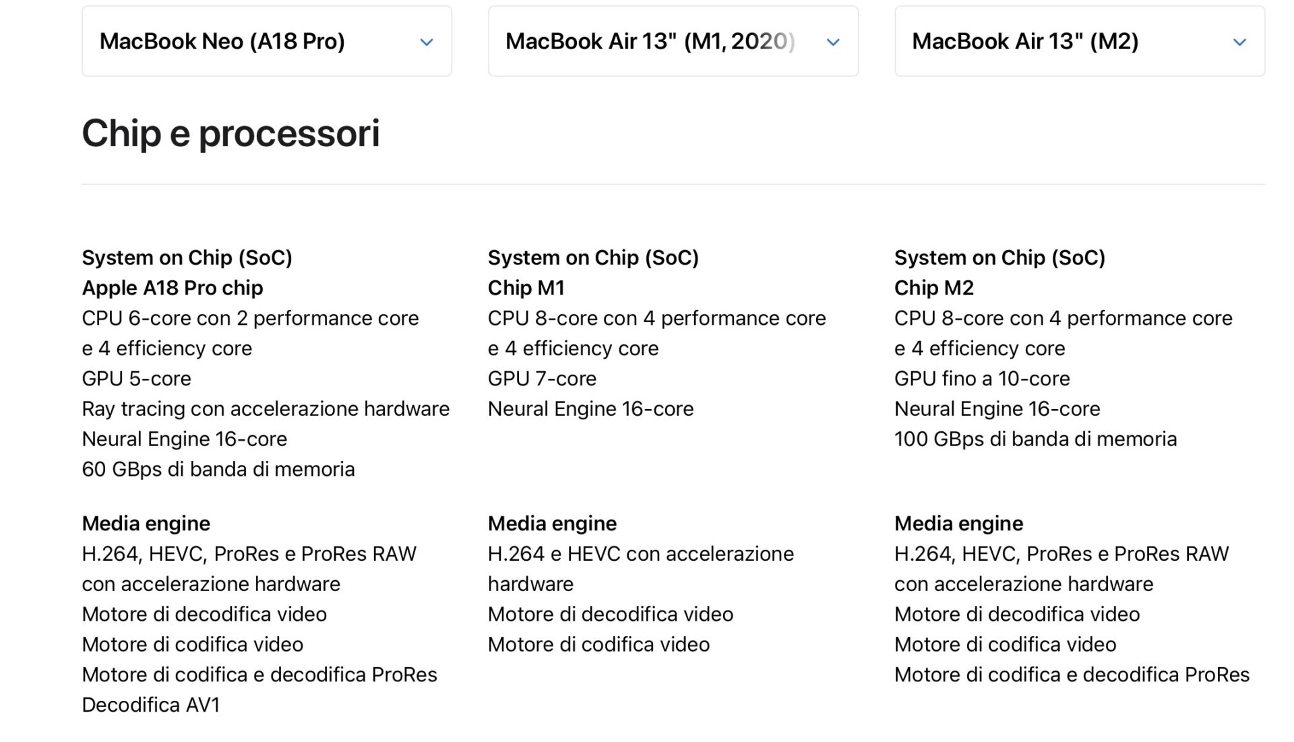Screen dimensions: 1294x742
Task: Click the "Decodifica AV1" spec line
Action: (x=151, y=705)
